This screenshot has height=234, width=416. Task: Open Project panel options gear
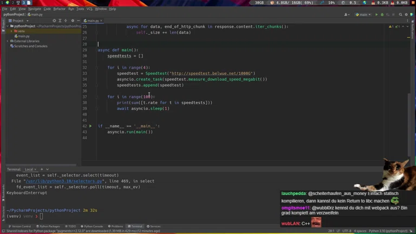73,21
